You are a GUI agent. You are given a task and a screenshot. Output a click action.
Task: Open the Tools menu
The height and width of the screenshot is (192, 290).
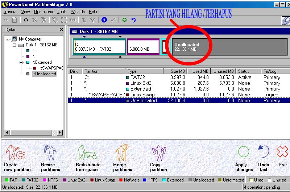pos(62,12)
